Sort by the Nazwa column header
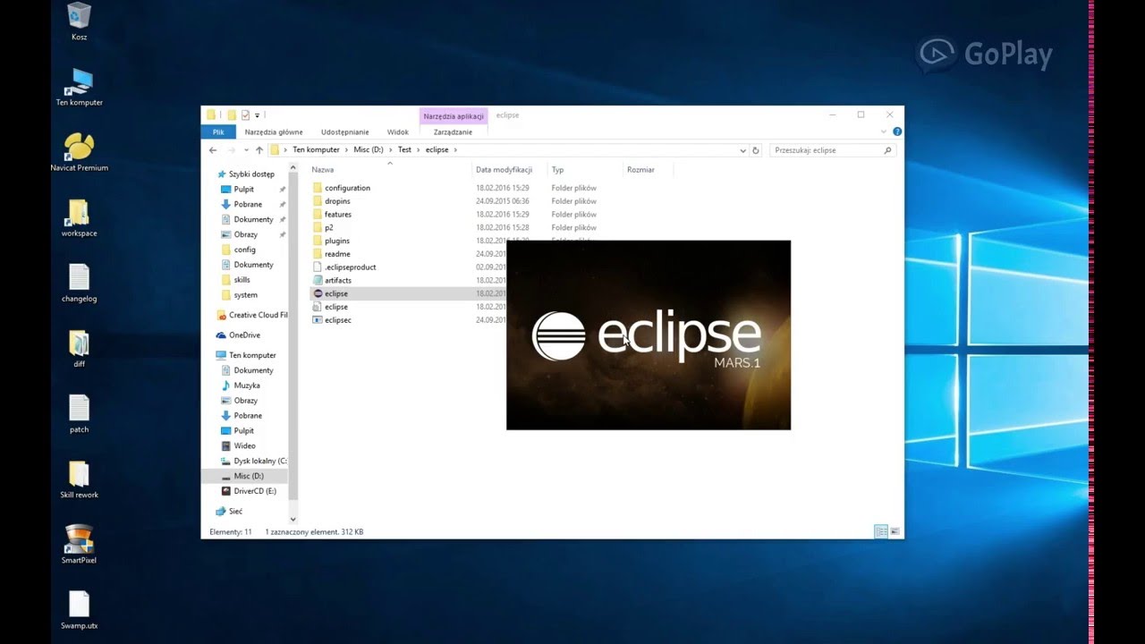This screenshot has height=644, width=1145. (390, 169)
